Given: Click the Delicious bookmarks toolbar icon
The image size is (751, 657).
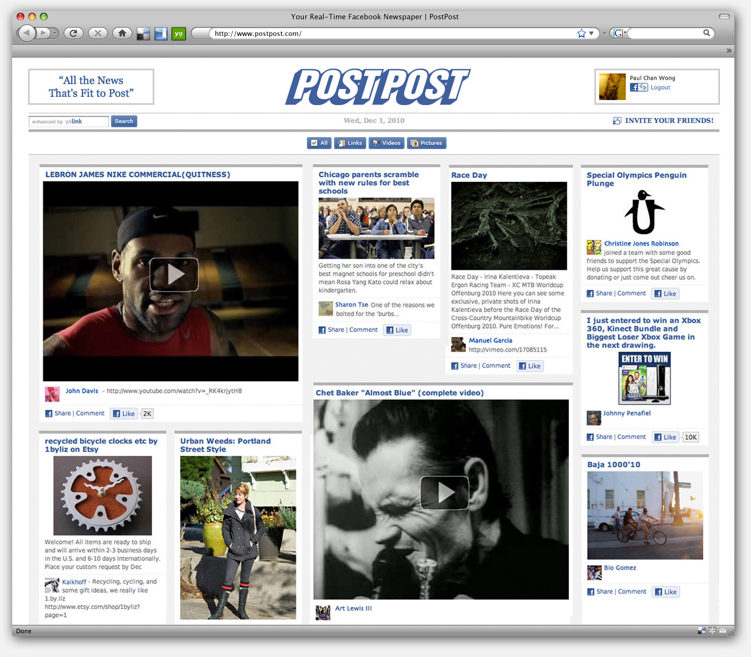Looking at the screenshot, I should (143, 34).
